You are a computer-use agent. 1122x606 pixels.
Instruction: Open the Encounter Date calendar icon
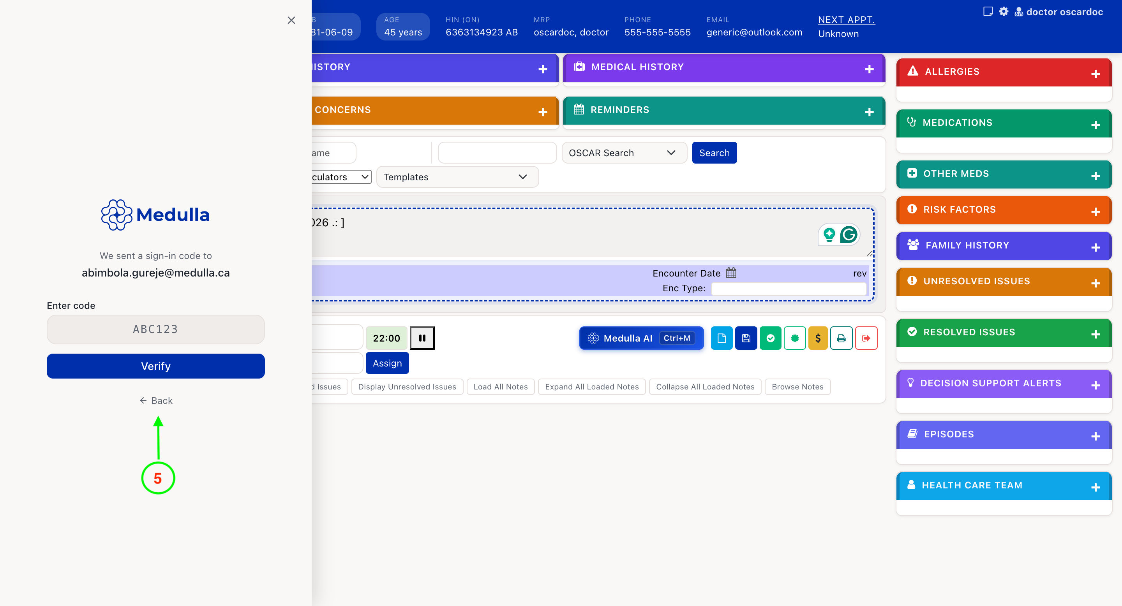click(x=731, y=273)
